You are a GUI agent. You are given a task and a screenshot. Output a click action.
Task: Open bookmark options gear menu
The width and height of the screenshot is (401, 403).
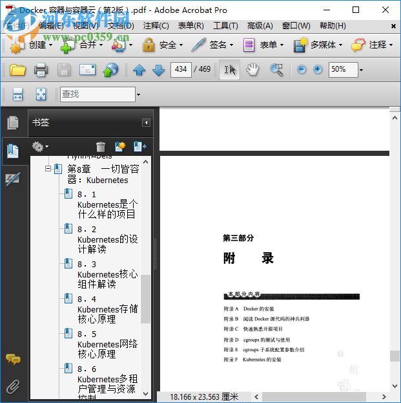pos(40,147)
